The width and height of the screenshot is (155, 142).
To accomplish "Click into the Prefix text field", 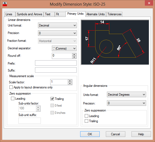I will [x=56, y=63].
